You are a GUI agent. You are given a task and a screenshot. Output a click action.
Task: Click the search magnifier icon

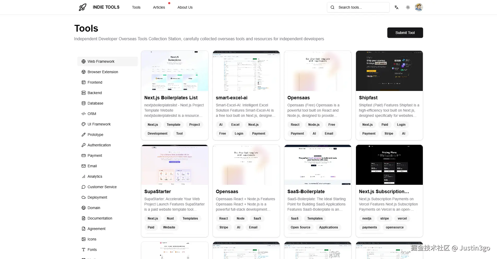click(x=332, y=7)
